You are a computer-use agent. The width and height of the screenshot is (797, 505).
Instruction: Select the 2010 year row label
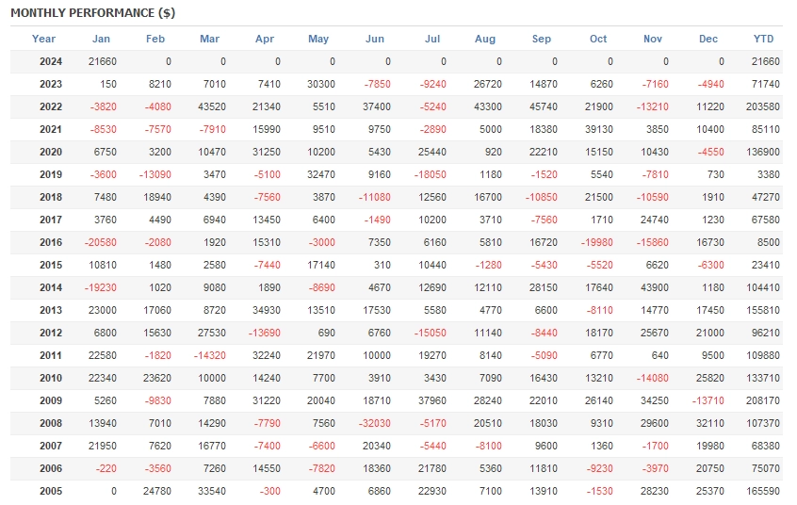[x=51, y=379]
